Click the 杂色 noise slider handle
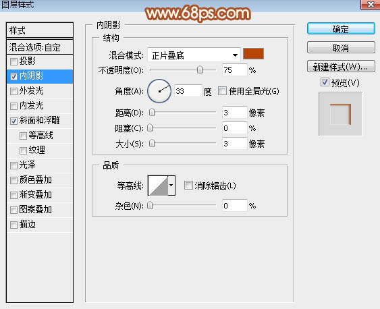This screenshot has width=380, height=309. coord(150,206)
